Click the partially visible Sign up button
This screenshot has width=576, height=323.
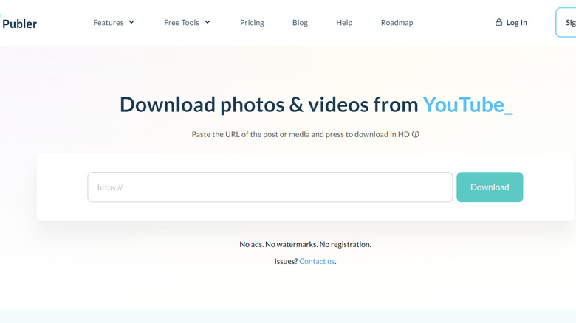(566, 22)
